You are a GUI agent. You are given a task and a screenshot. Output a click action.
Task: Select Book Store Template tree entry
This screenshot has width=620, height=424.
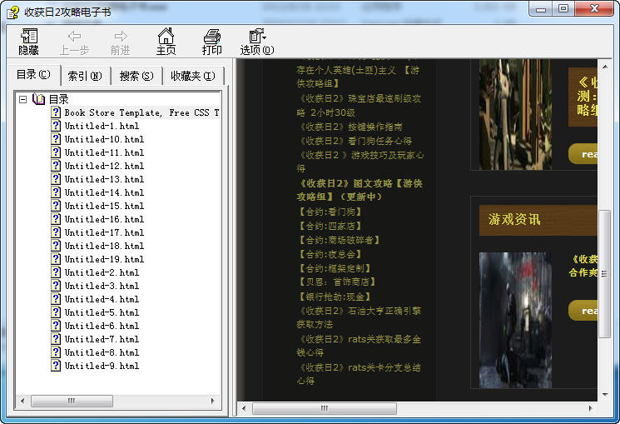[141, 112]
